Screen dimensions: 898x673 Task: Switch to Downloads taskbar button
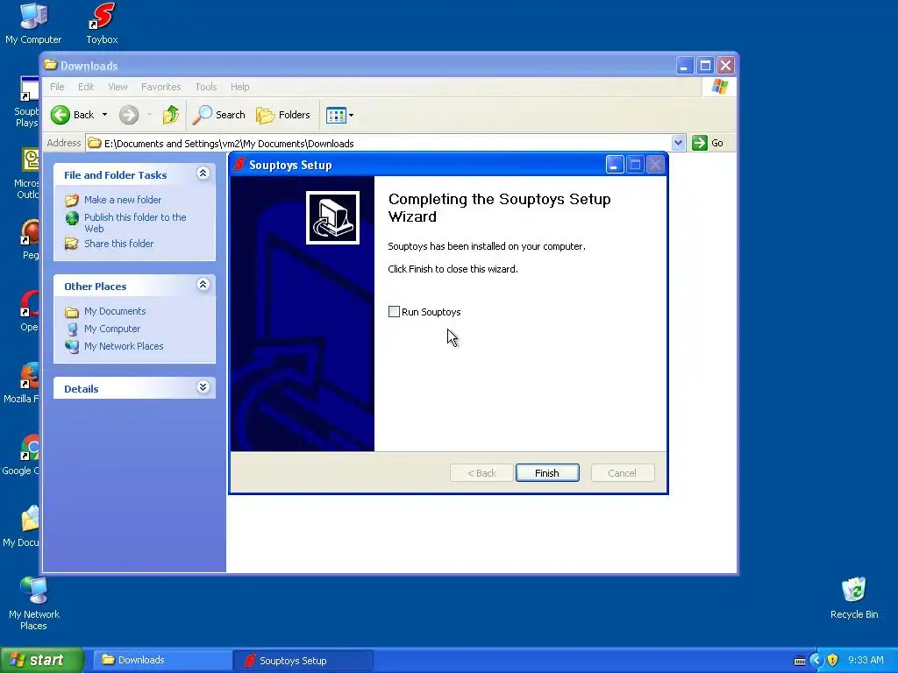click(162, 661)
